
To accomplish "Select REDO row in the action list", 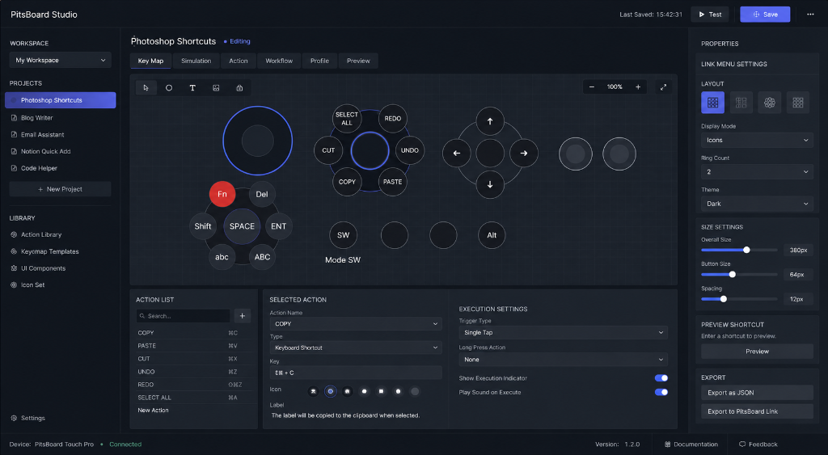I will click(194, 385).
